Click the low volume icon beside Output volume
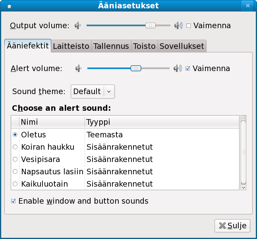This screenshot has width=257, height=239. tap(77, 25)
